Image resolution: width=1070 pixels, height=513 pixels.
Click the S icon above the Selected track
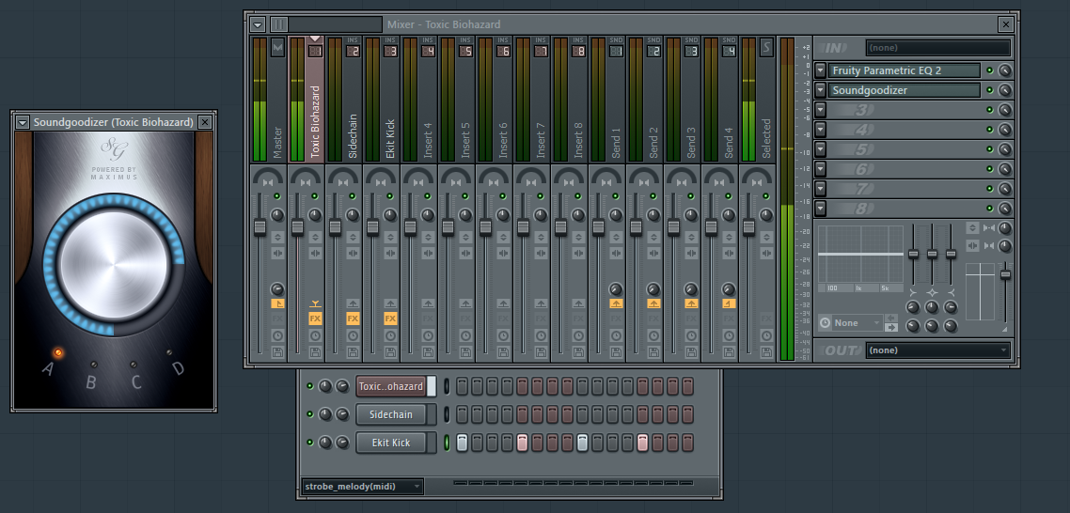point(766,46)
